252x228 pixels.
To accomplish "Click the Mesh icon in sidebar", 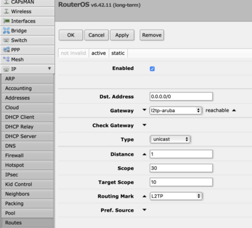I will click(x=6, y=59).
